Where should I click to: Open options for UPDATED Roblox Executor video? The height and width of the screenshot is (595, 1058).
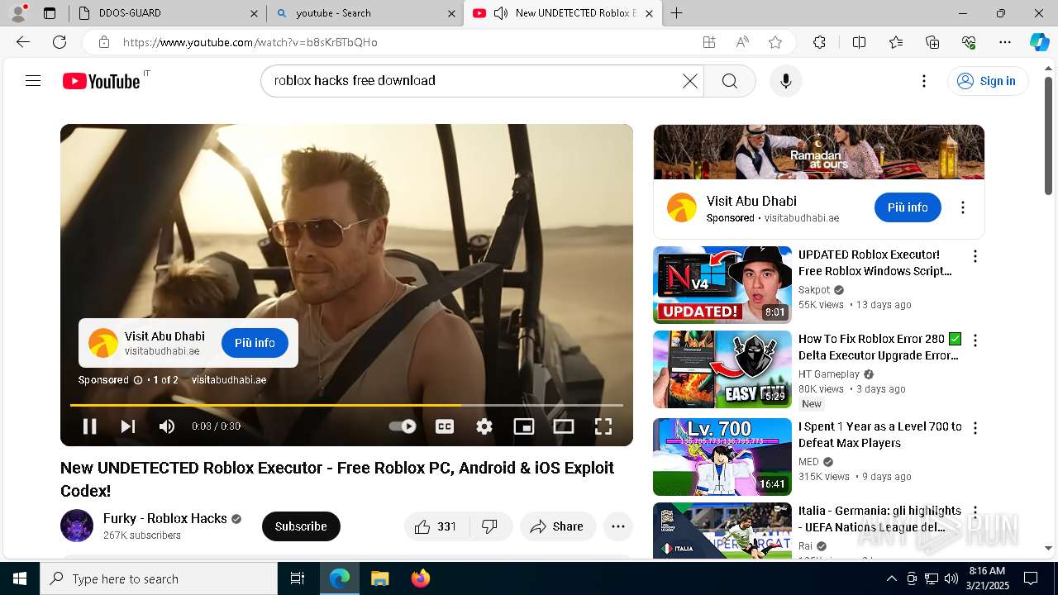[975, 257]
